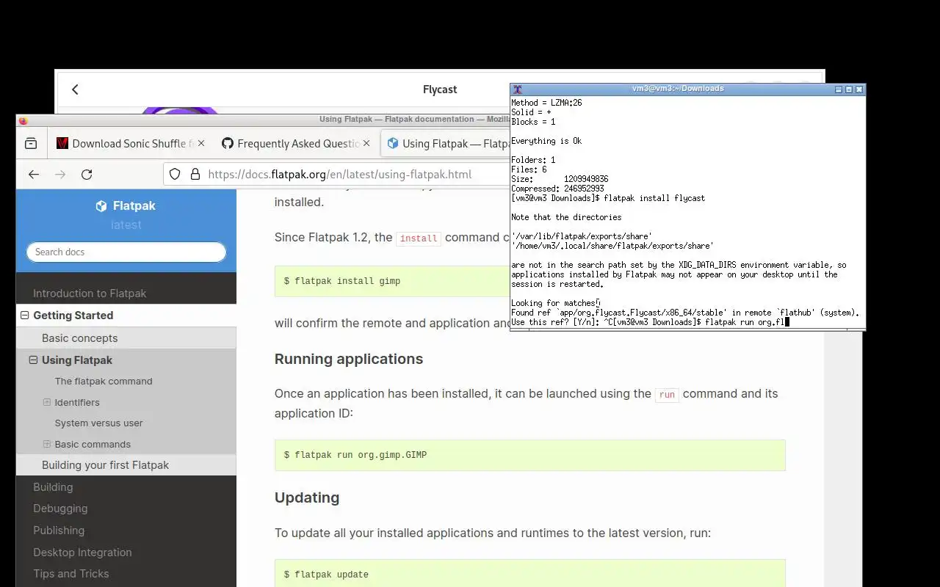
Task: Click the Firefox forward arrow
Action: coord(60,175)
